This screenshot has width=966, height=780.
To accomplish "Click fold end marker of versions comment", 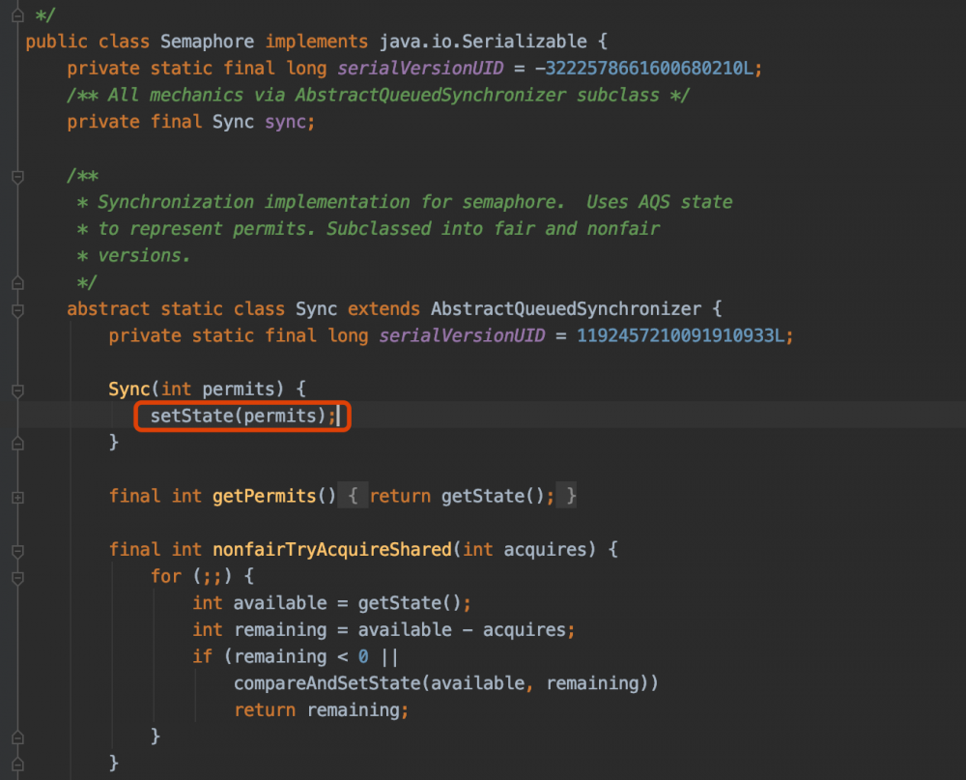I will point(17,283).
